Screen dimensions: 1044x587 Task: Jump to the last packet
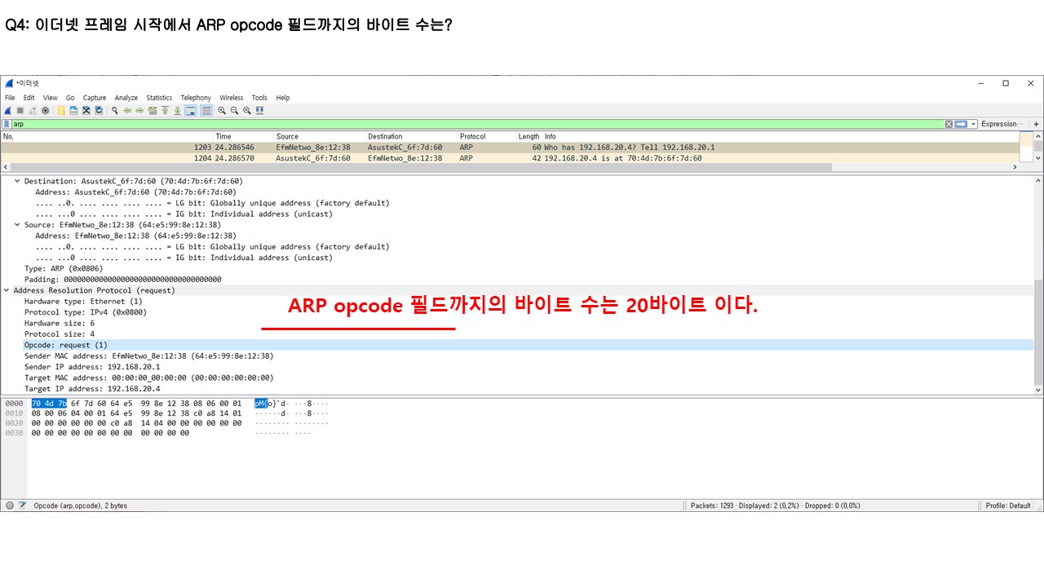(x=178, y=110)
